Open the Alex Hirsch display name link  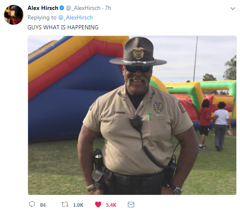pyautogui.click(x=43, y=8)
